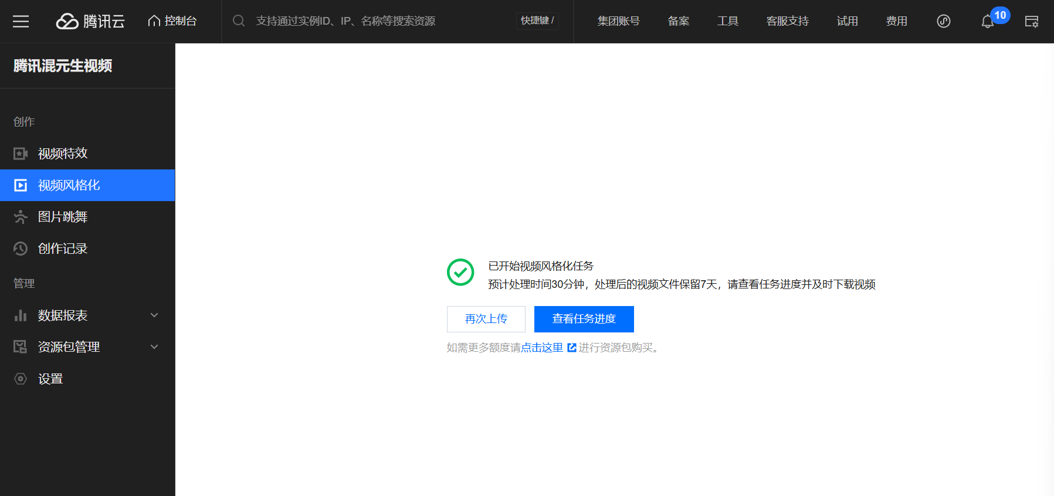This screenshot has height=496, width=1054.
Task: Click the 视频风格化 play-box icon
Action: 21,185
